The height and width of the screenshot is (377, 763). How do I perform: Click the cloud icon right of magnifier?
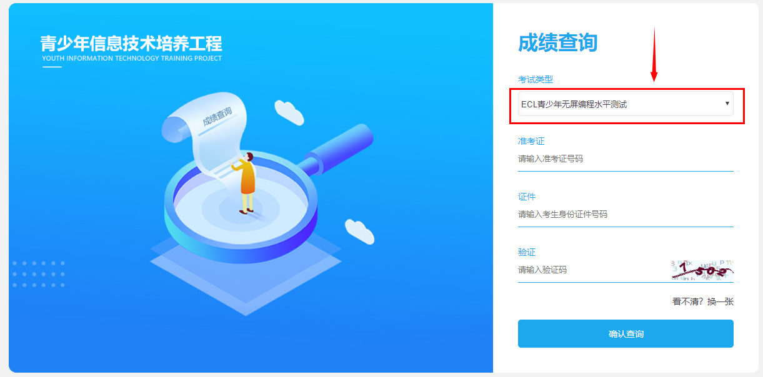pyautogui.click(x=360, y=232)
